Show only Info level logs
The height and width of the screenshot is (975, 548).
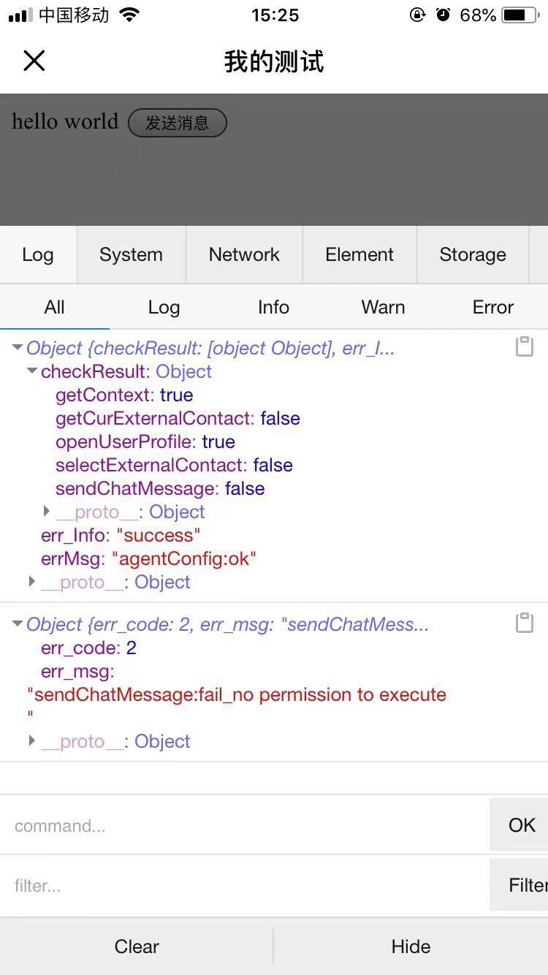coord(273,307)
